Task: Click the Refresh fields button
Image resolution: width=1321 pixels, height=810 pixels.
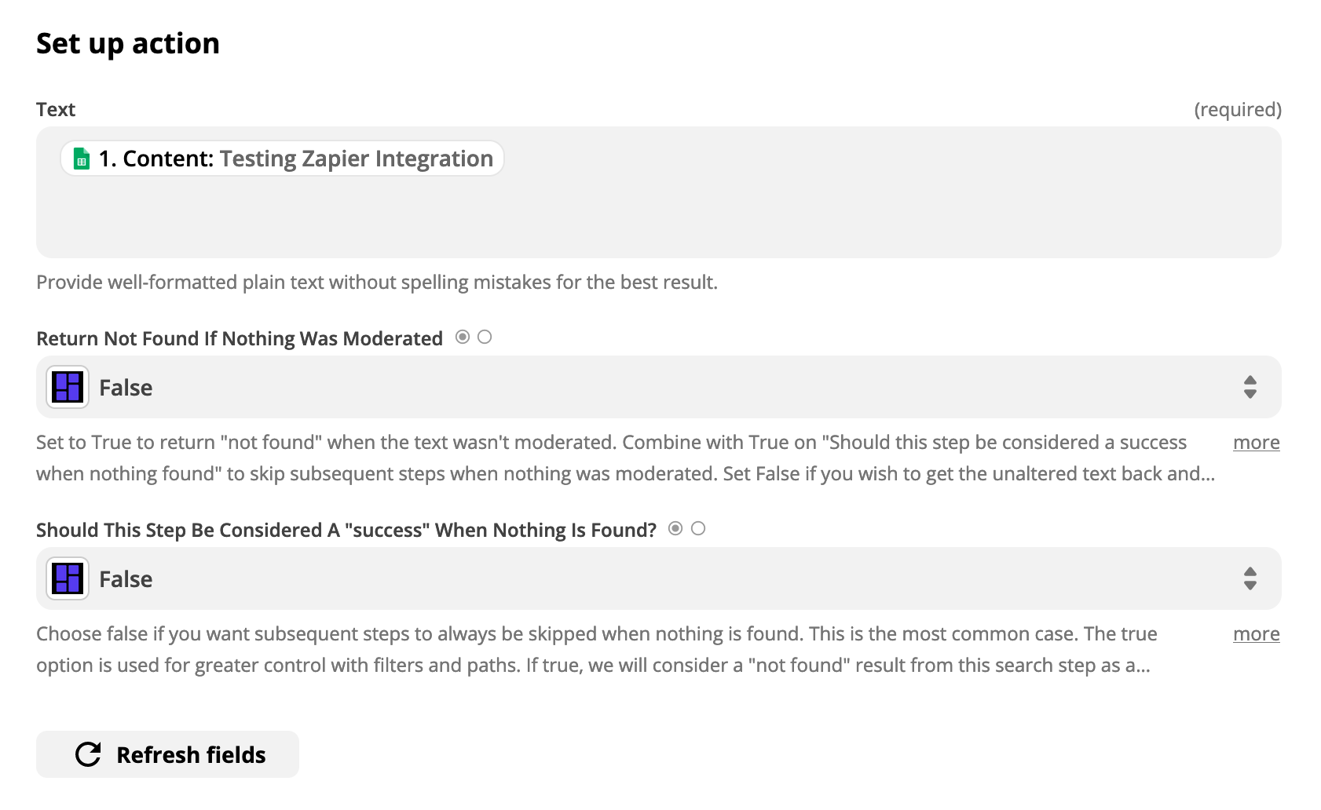Action: click(167, 754)
